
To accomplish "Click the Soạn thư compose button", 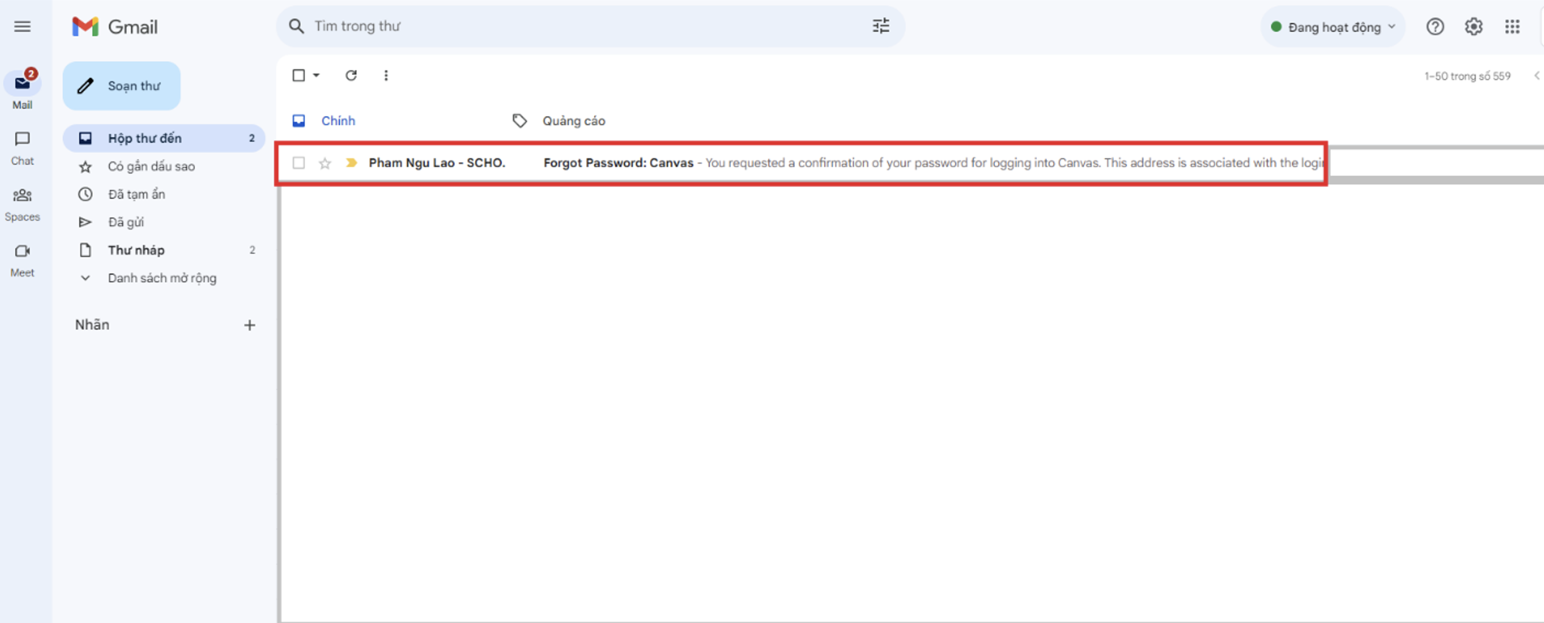I will pos(122,87).
